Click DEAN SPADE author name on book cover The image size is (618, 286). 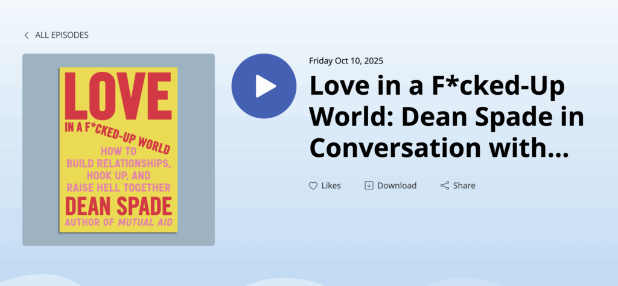118,206
